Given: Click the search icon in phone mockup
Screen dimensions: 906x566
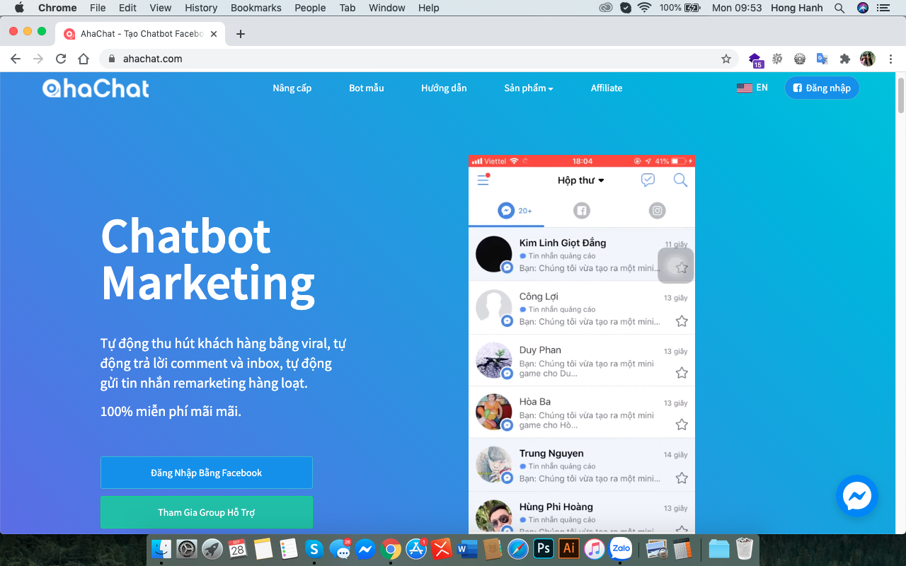Looking at the screenshot, I should (x=680, y=180).
